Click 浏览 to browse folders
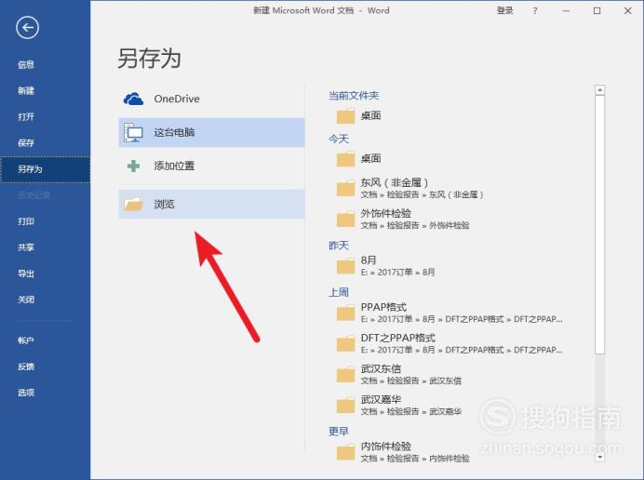This screenshot has height=480, width=644. [211, 204]
